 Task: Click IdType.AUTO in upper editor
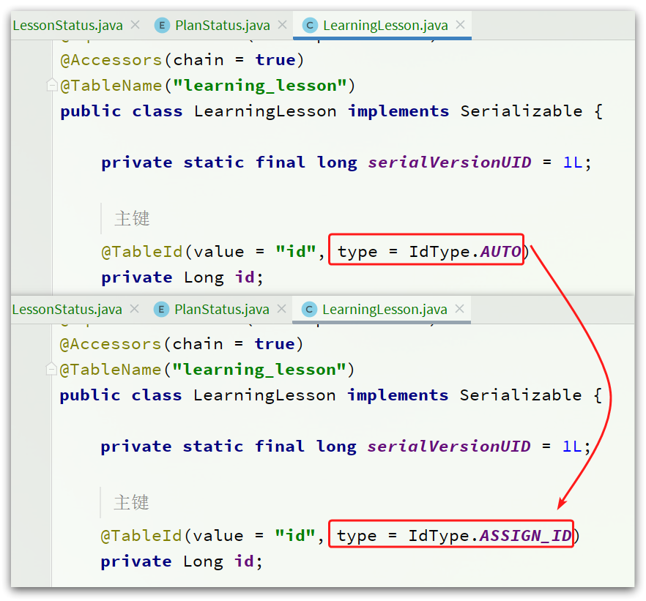[465, 252]
